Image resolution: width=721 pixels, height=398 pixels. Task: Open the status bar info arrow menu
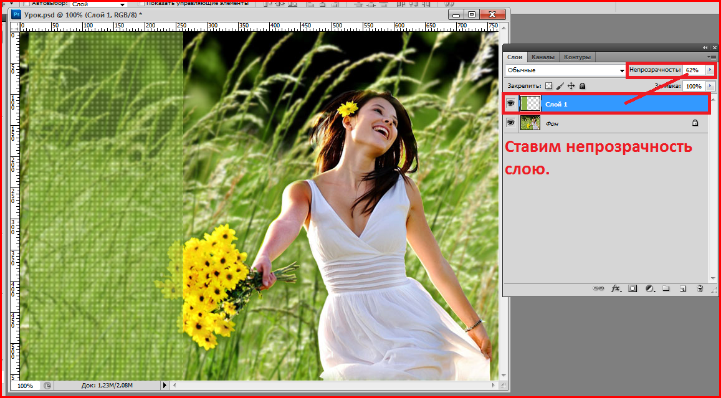[x=166, y=385]
